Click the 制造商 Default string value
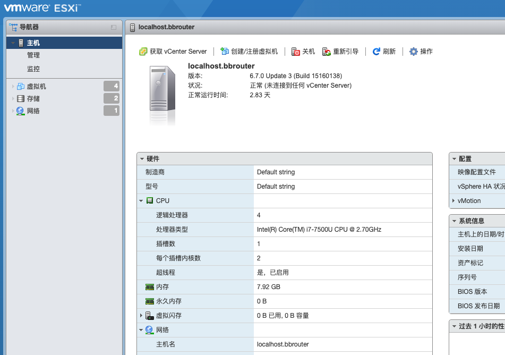Viewport: 505px width, 355px height. [x=276, y=172]
